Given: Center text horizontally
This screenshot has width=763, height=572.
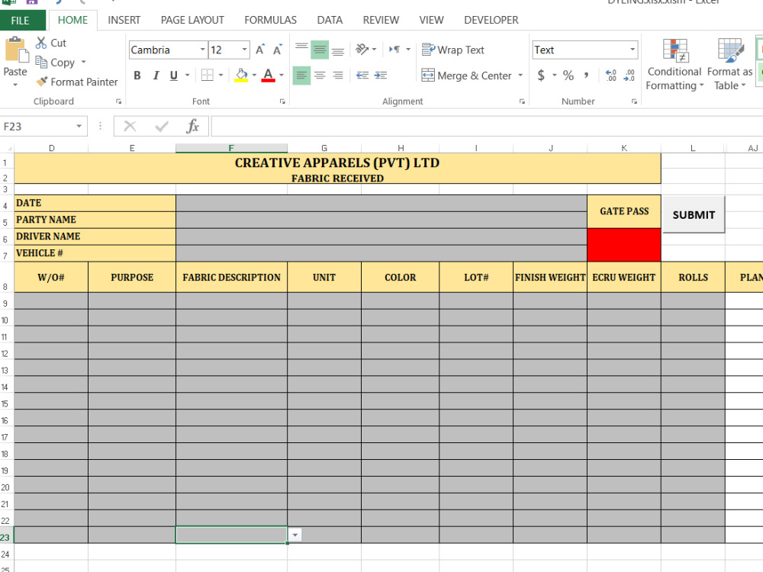Looking at the screenshot, I should 320,76.
